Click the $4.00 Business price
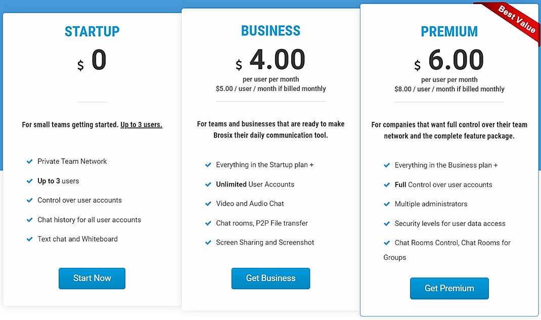 pos(277,60)
